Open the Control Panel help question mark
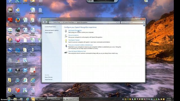 pos(144,26)
